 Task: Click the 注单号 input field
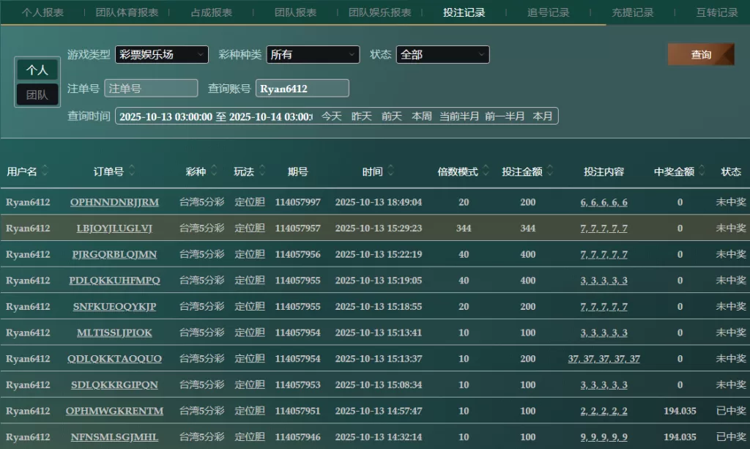point(151,89)
